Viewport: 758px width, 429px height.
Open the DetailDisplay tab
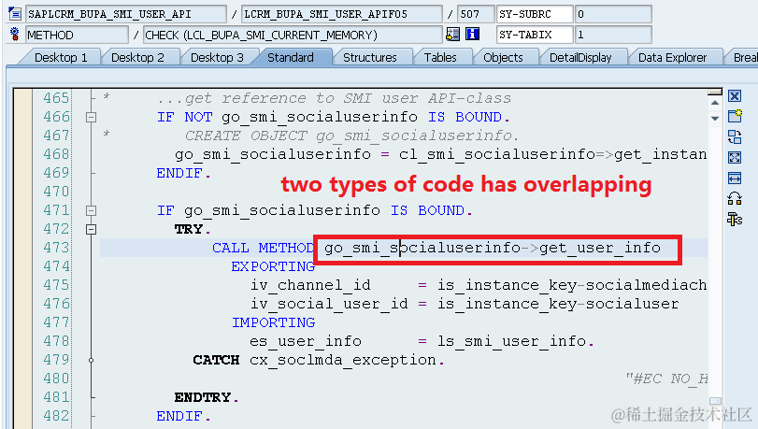coord(580,58)
